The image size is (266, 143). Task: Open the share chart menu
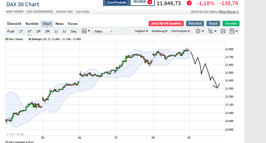[212, 31]
